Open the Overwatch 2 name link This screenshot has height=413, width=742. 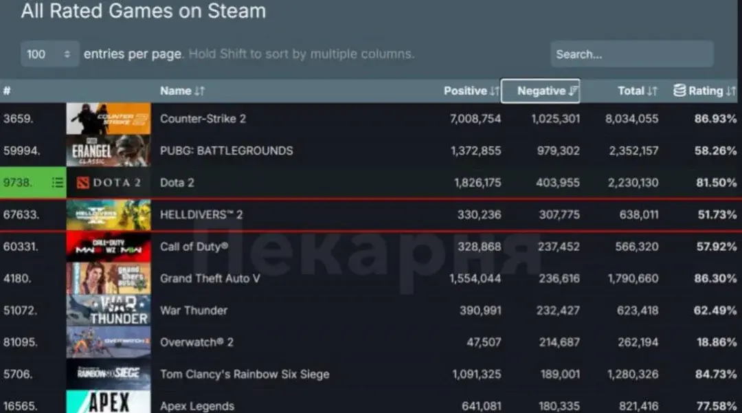click(x=196, y=342)
